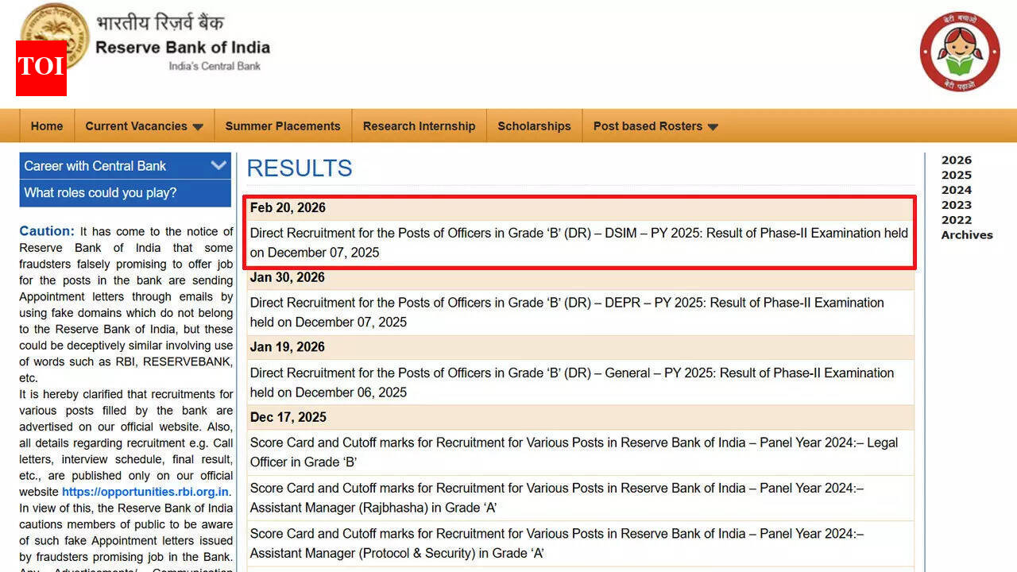Image resolution: width=1017 pixels, height=572 pixels.
Task: Open Legal Officer Grade 'B' scorecard link
Action: coord(573,452)
